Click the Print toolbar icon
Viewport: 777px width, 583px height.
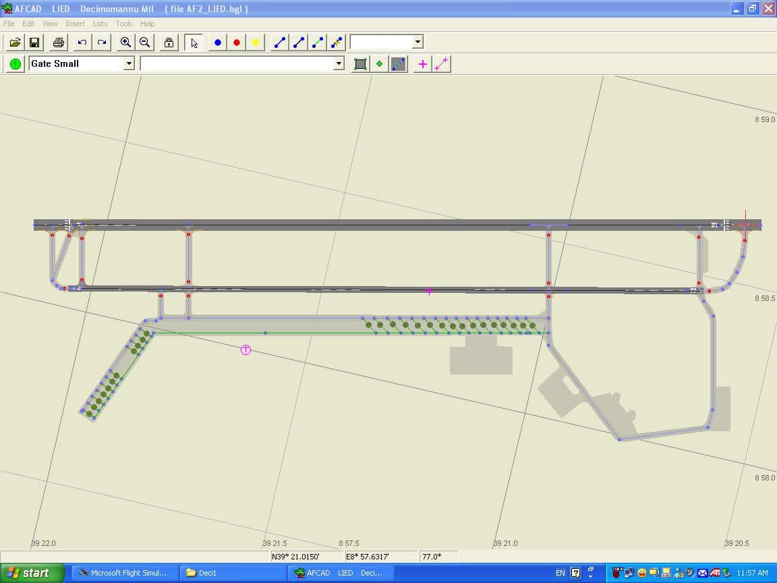pyautogui.click(x=59, y=43)
